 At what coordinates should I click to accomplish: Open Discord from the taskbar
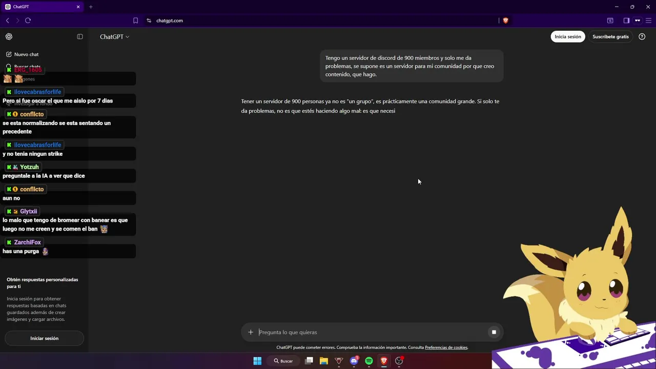pos(354,361)
